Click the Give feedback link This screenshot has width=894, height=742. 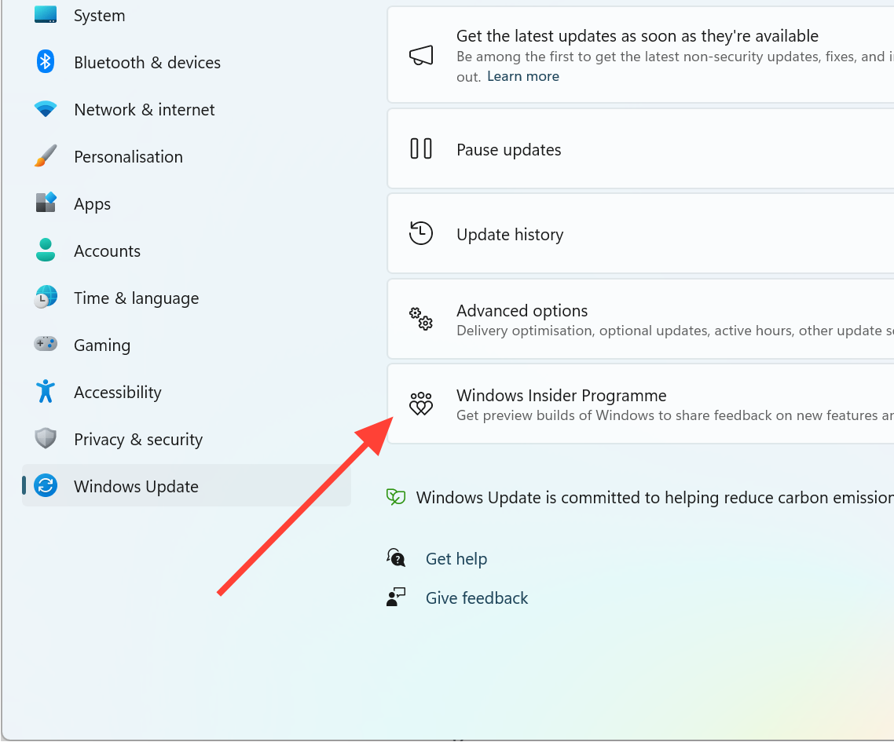tap(477, 598)
